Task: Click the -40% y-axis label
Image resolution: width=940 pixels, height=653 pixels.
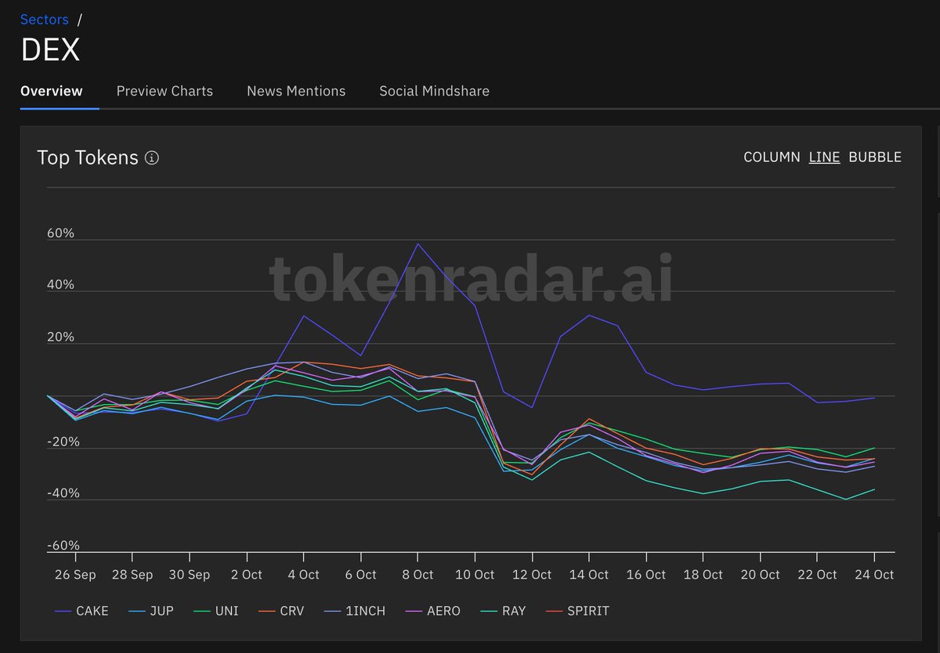Action: coord(63,493)
